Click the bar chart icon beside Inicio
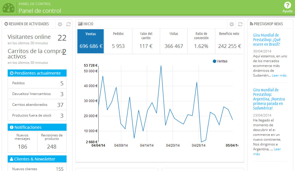The width and height of the screenshot is (295, 171). (80, 24)
